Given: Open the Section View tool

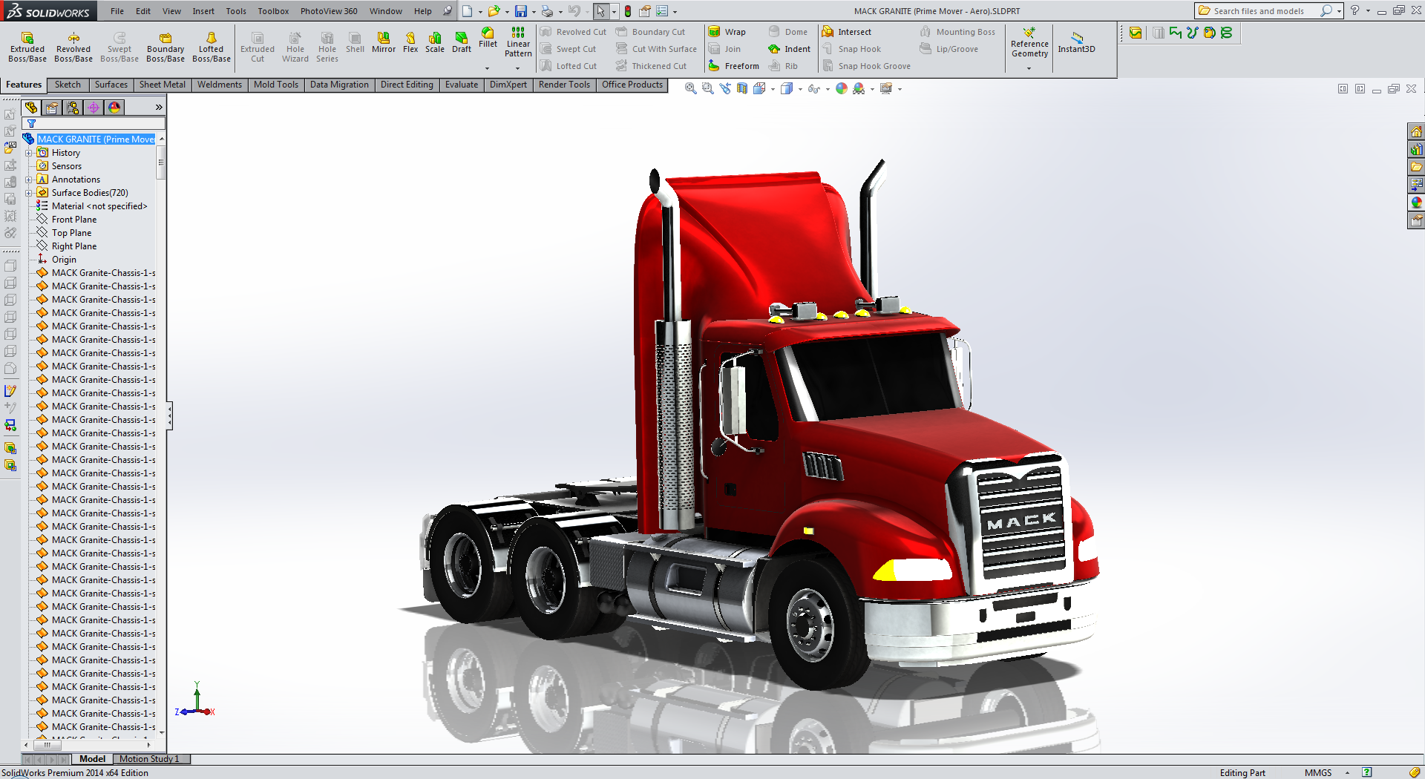Looking at the screenshot, I should pyautogui.click(x=742, y=88).
